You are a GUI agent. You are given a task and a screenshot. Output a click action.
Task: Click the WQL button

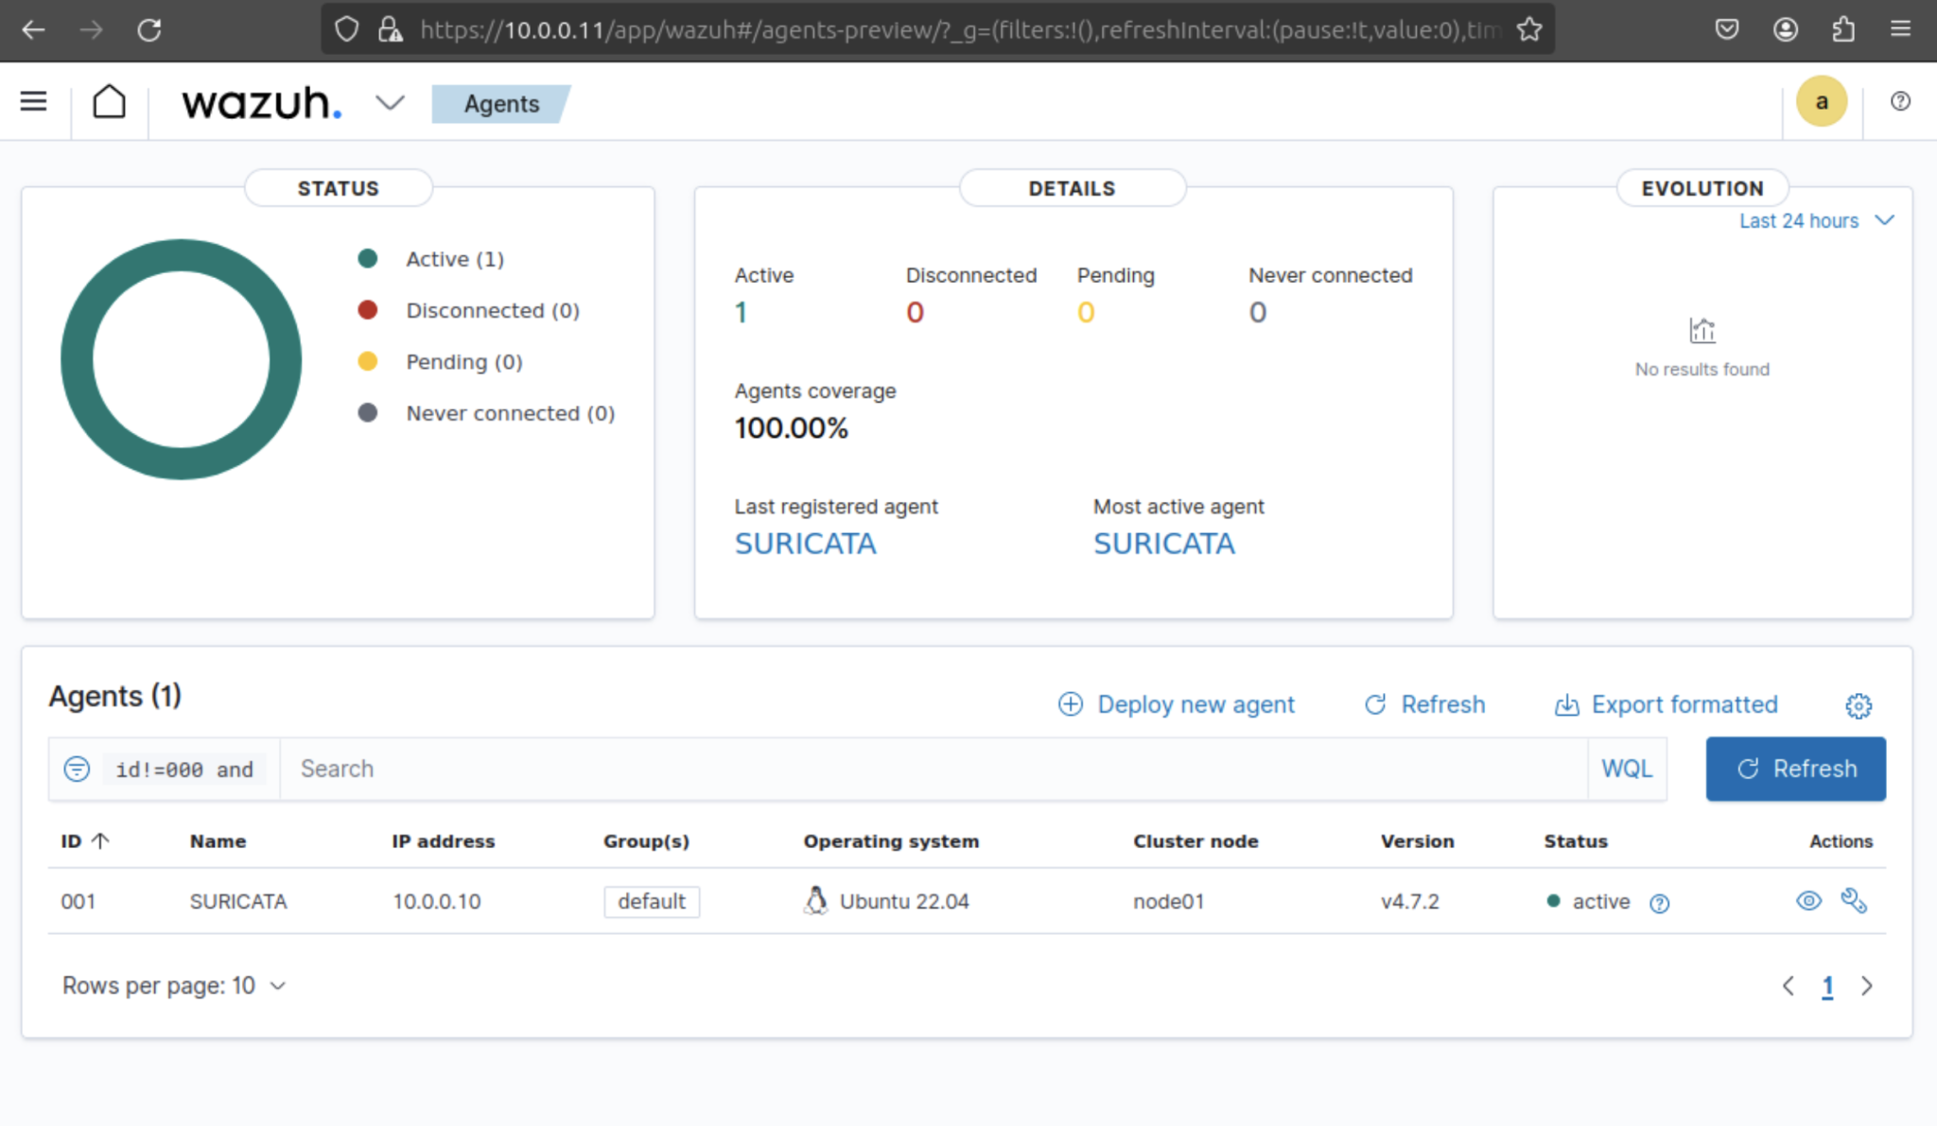pos(1627,769)
